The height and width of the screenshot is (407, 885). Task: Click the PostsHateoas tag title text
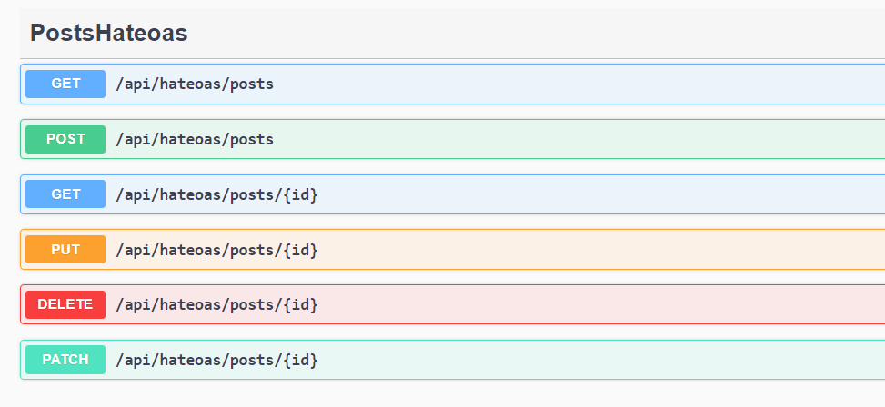coord(108,34)
